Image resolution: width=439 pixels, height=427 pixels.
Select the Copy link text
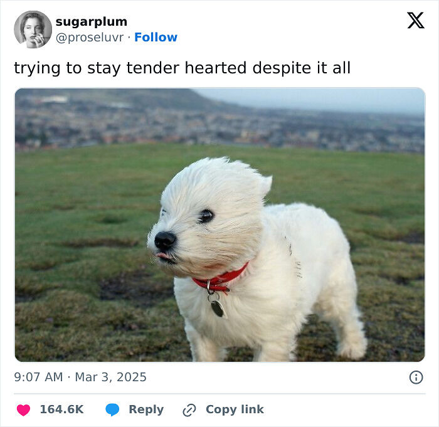tap(235, 409)
